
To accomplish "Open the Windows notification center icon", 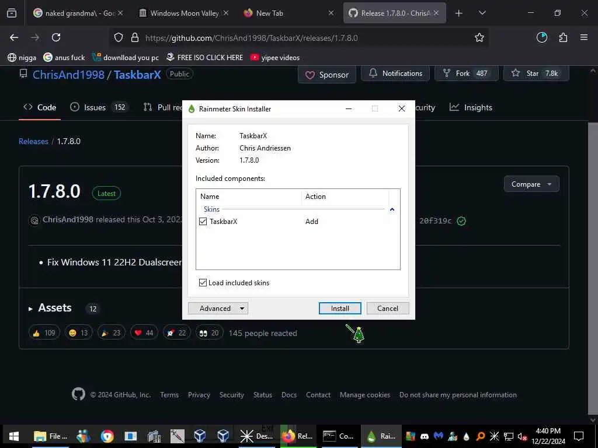I will [x=579, y=436].
